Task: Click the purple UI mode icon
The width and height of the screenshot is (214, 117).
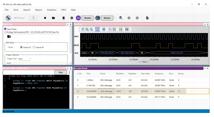Action: (x=78, y=18)
